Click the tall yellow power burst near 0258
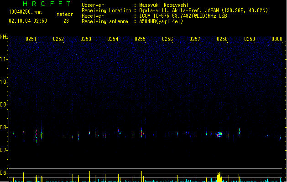The height and width of the screenshot is (182, 287). coord(219,177)
